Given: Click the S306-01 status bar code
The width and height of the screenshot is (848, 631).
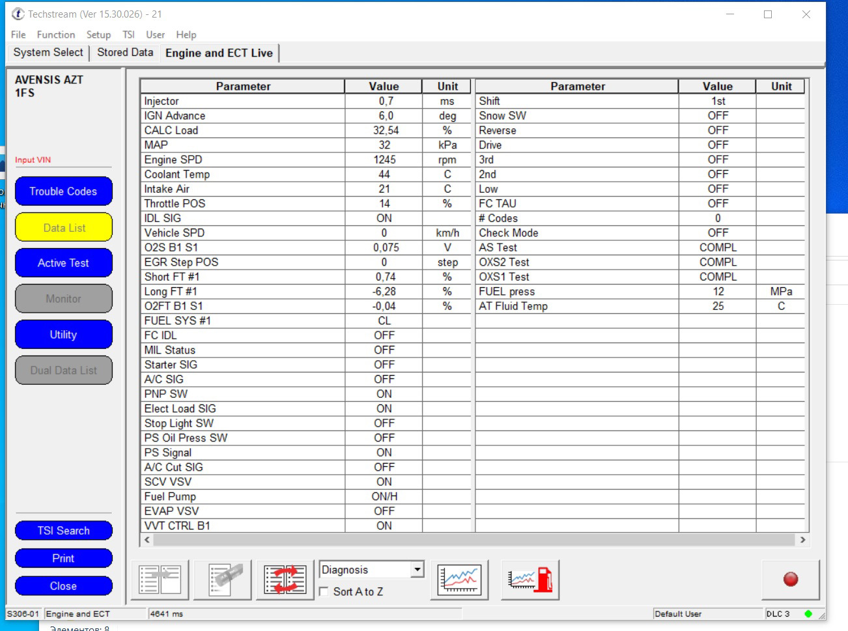Looking at the screenshot, I should click(23, 613).
